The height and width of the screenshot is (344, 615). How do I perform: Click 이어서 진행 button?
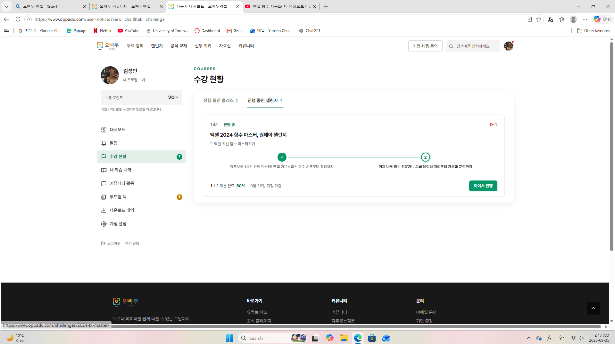[x=483, y=186]
